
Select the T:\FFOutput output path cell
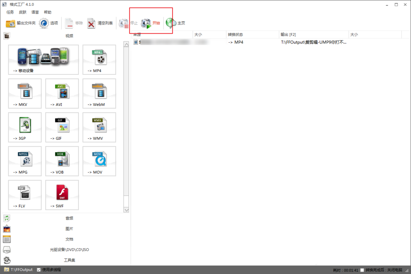[x=314, y=42]
